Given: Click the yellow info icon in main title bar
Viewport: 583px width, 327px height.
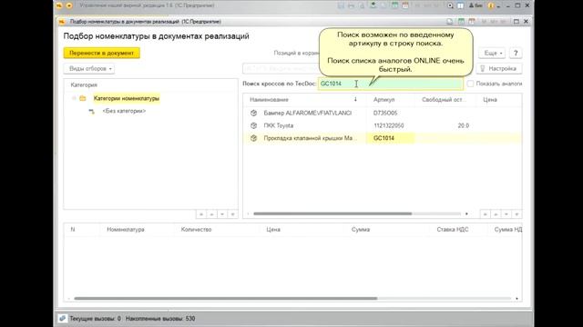Looking at the screenshot, I should click(490, 5).
